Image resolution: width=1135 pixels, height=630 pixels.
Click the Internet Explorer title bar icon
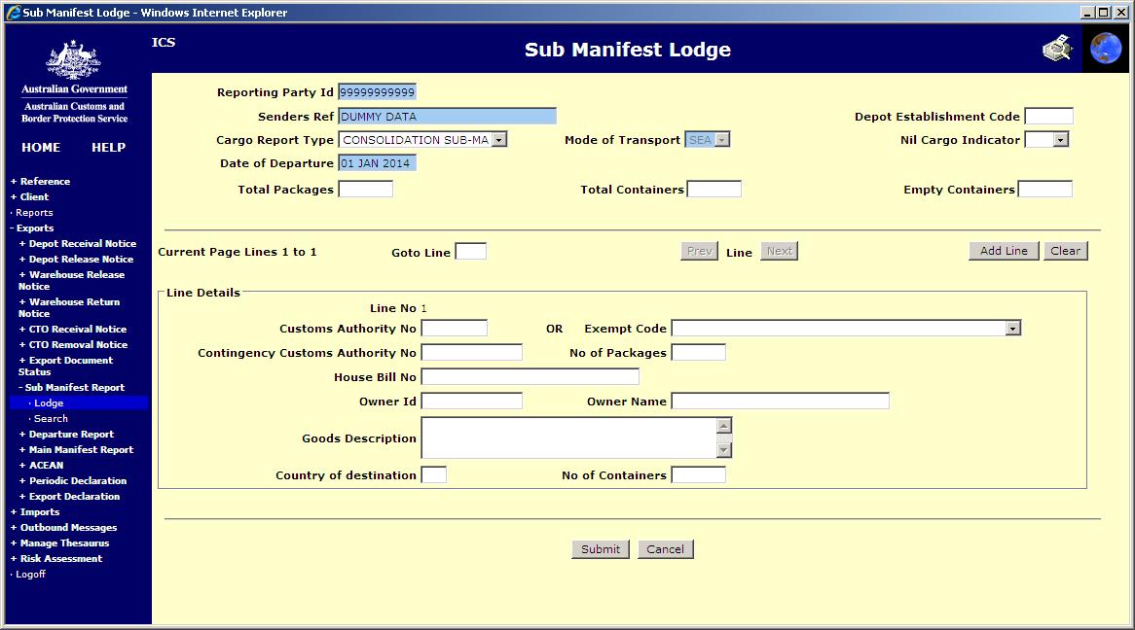13,13
